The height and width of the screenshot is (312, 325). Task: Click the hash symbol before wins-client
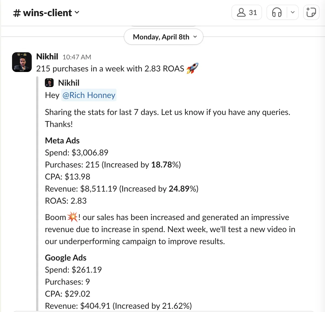point(17,13)
